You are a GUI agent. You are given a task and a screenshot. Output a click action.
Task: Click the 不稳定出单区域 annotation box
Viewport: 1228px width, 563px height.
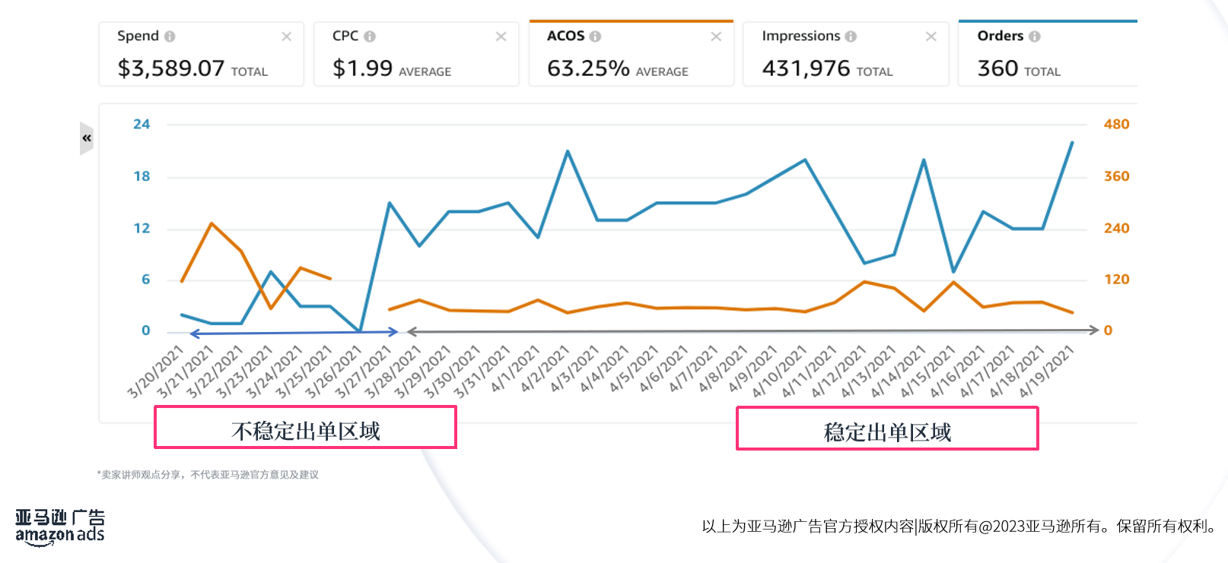pos(305,429)
